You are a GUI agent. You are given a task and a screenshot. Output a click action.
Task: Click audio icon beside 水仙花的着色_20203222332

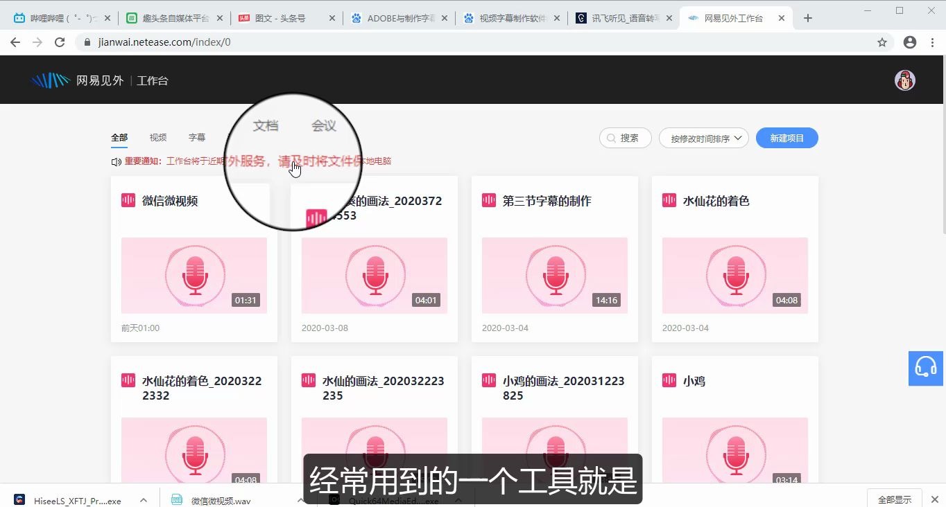(x=128, y=380)
